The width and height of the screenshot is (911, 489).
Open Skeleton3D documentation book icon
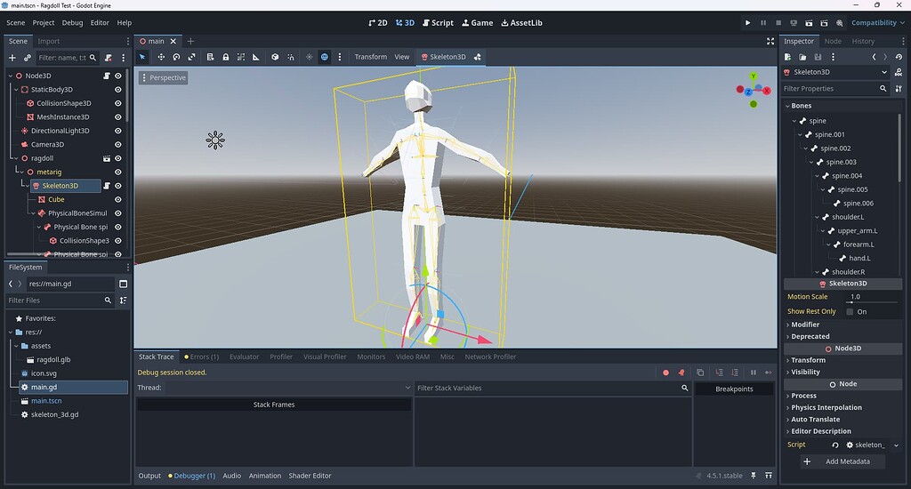899,72
